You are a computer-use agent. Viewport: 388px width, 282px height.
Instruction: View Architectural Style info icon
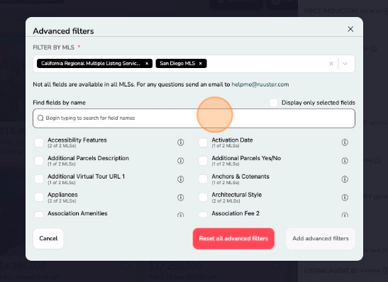coord(345,197)
